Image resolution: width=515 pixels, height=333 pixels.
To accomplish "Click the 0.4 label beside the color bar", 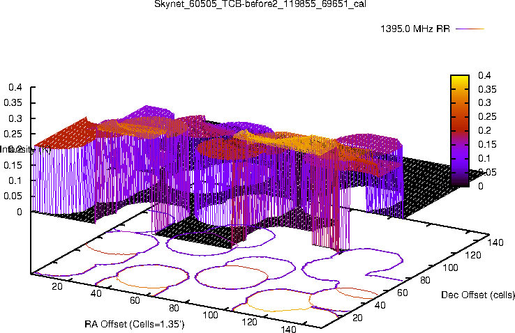I will (x=484, y=75).
